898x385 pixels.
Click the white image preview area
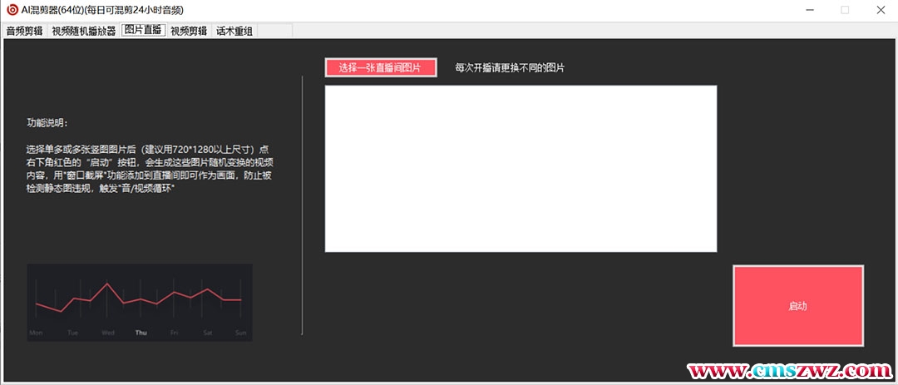pos(521,168)
